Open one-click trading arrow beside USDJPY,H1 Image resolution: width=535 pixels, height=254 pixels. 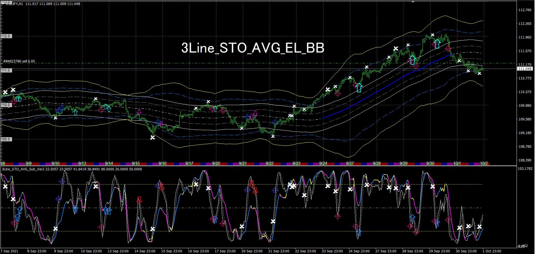coord(3,4)
